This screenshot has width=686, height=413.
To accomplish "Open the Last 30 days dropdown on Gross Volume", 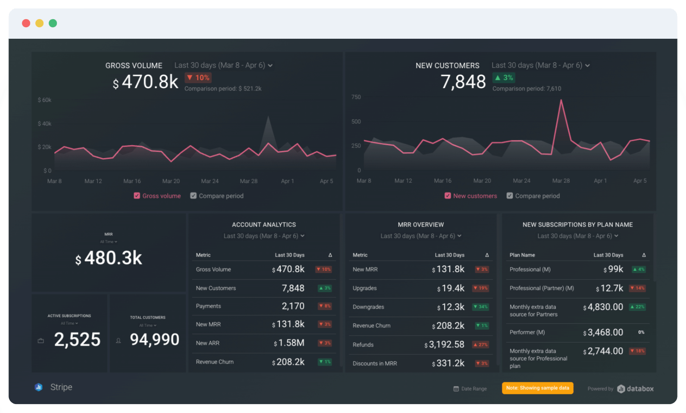I will 223,65.
